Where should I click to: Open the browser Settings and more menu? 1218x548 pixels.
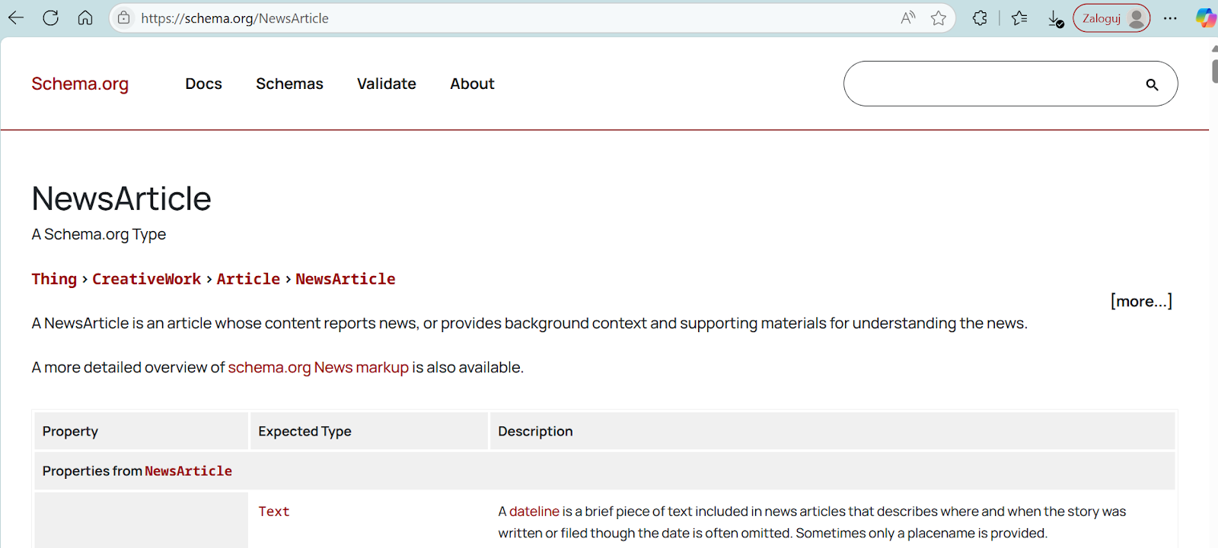[1170, 18]
